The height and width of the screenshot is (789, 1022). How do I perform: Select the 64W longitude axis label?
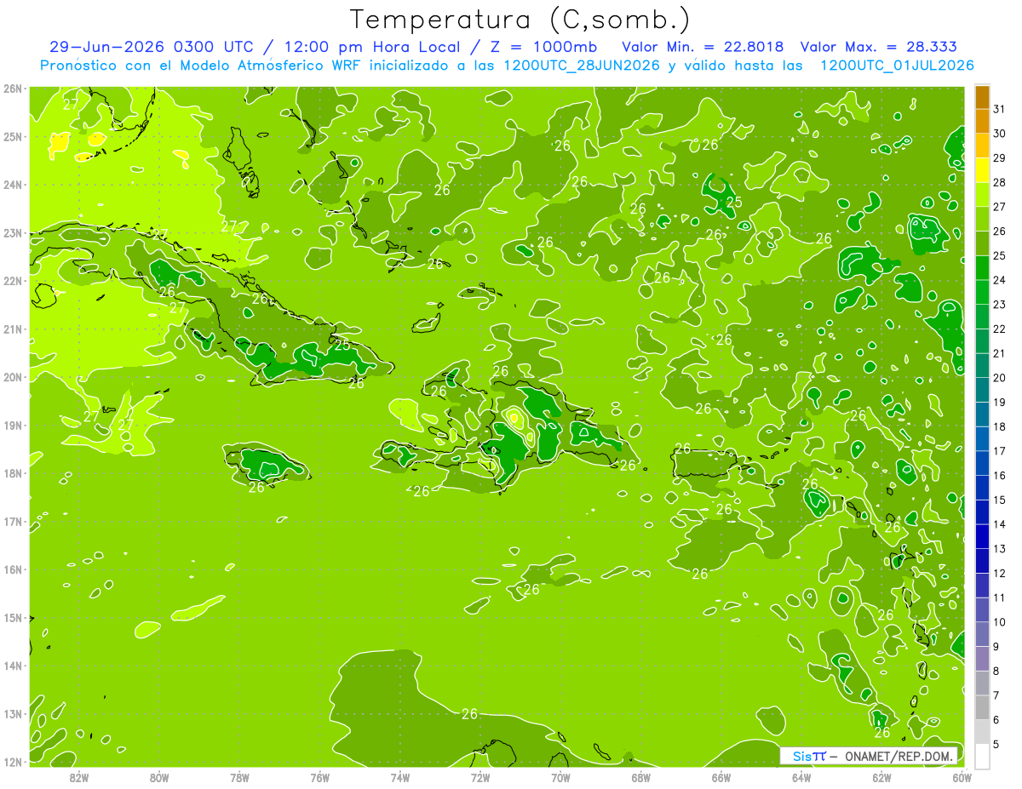pyautogui.click(x=801, y=777)
